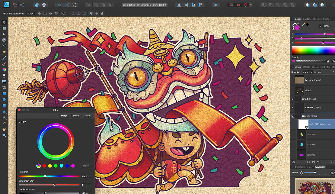Switch to the Pixel Persona icon
This screenshot has height=194, width=335.
tap(14, 5)
